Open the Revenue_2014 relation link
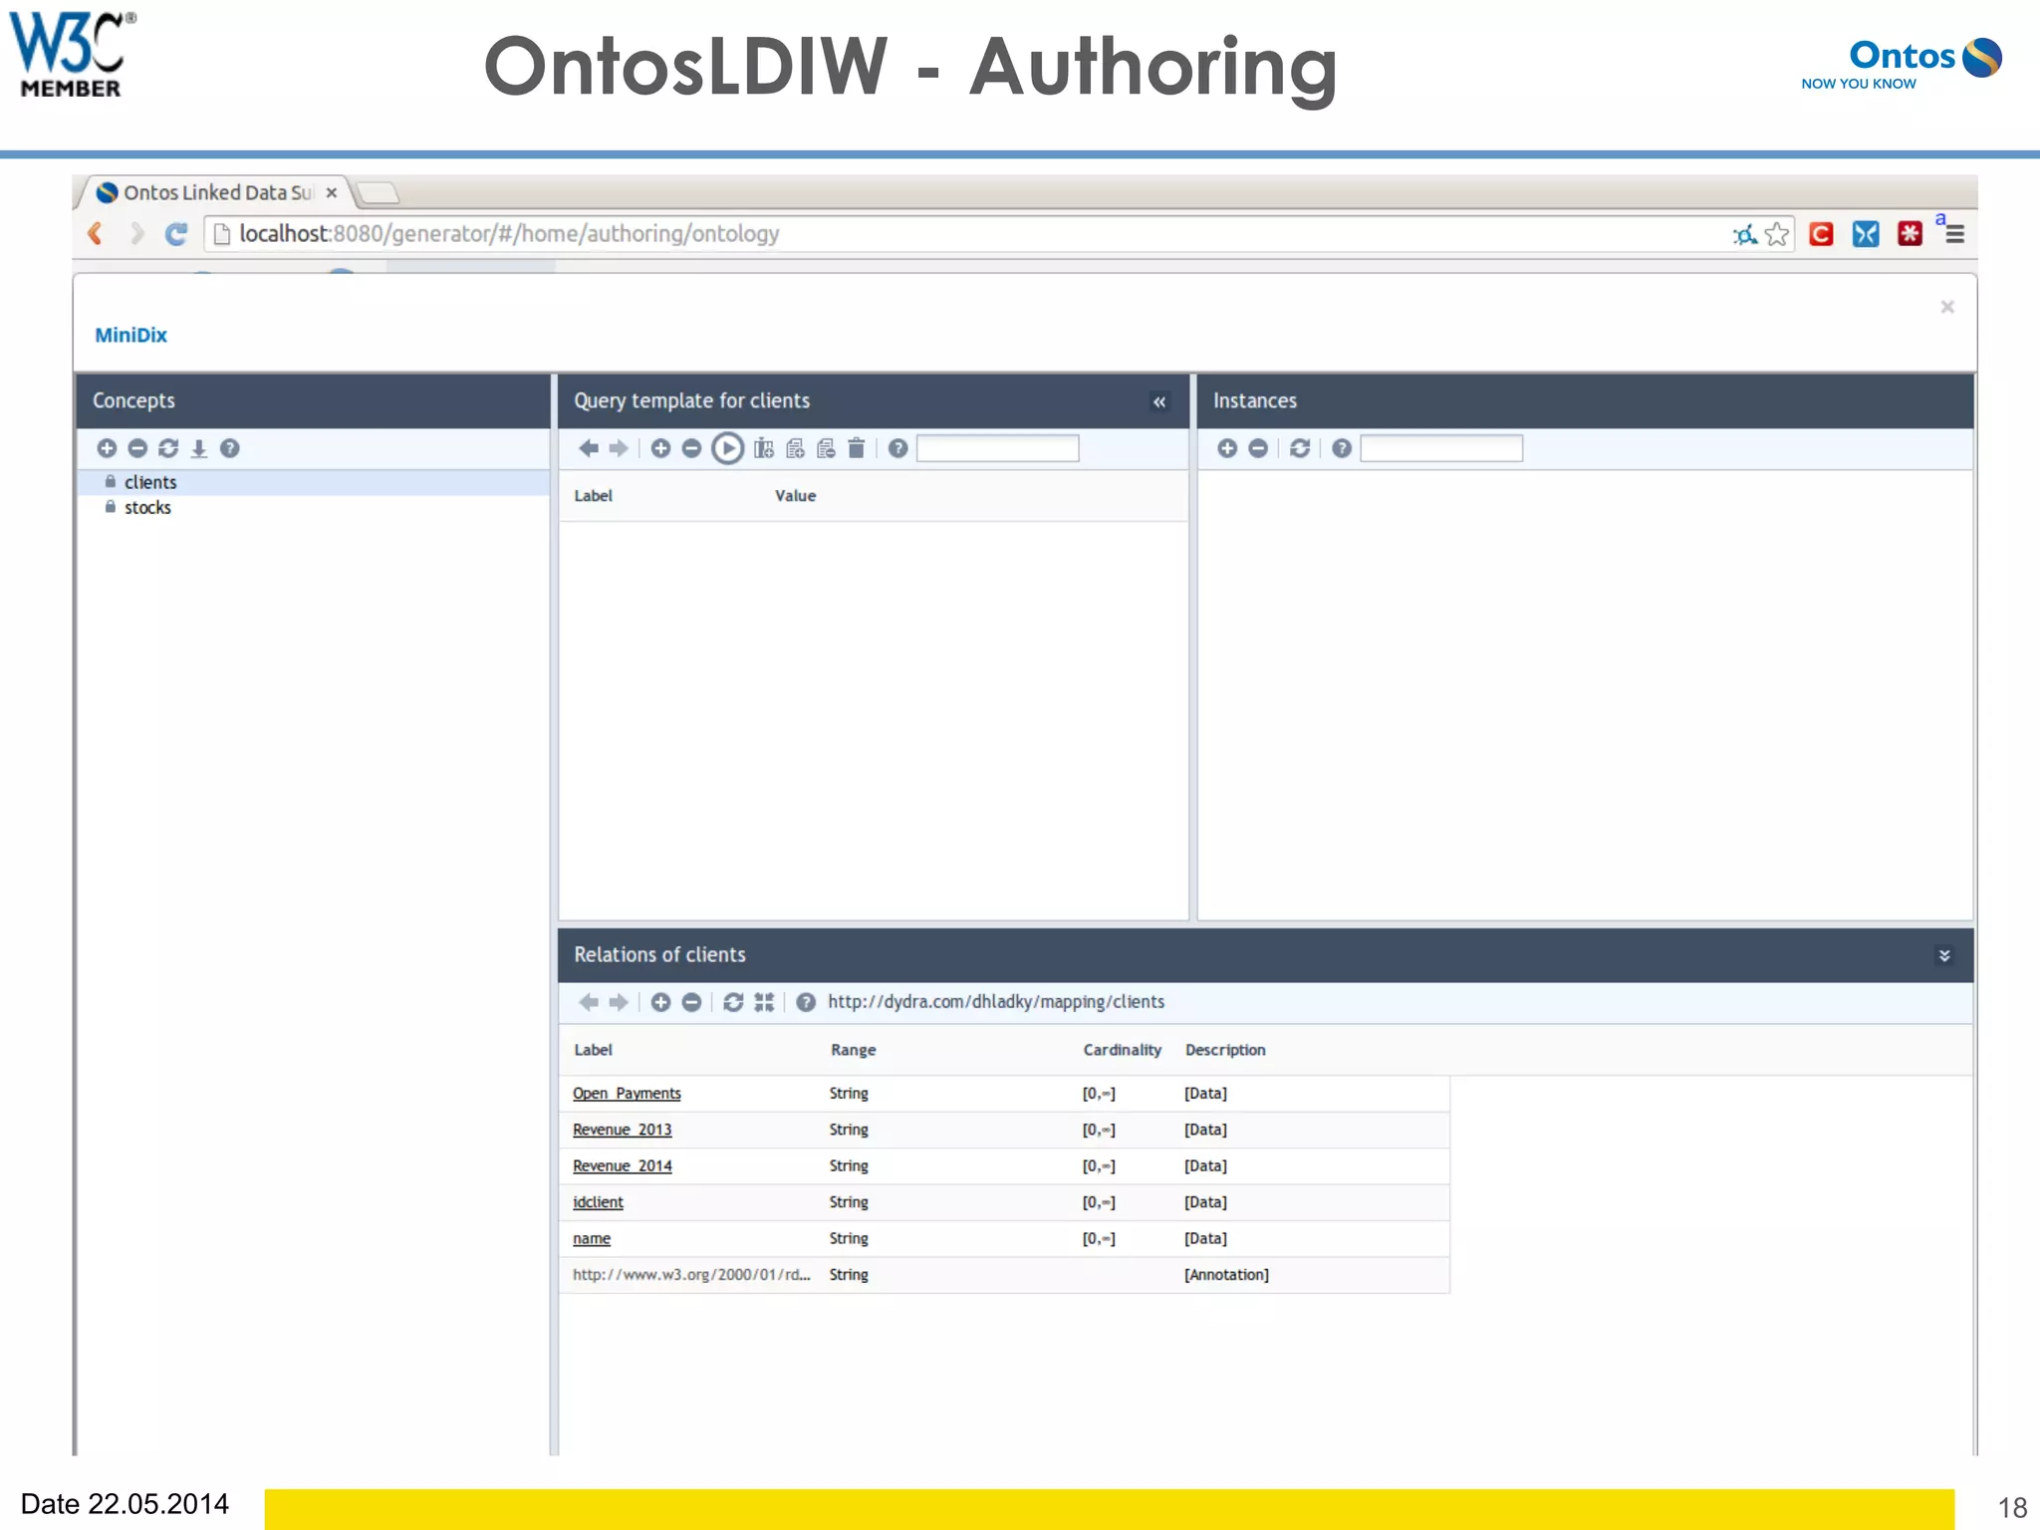 [x=622, y=1165]
